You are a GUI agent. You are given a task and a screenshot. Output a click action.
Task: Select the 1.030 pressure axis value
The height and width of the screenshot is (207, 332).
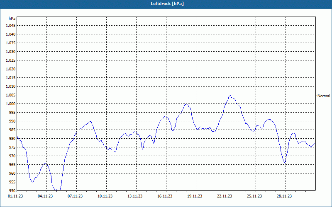point(11,51)
